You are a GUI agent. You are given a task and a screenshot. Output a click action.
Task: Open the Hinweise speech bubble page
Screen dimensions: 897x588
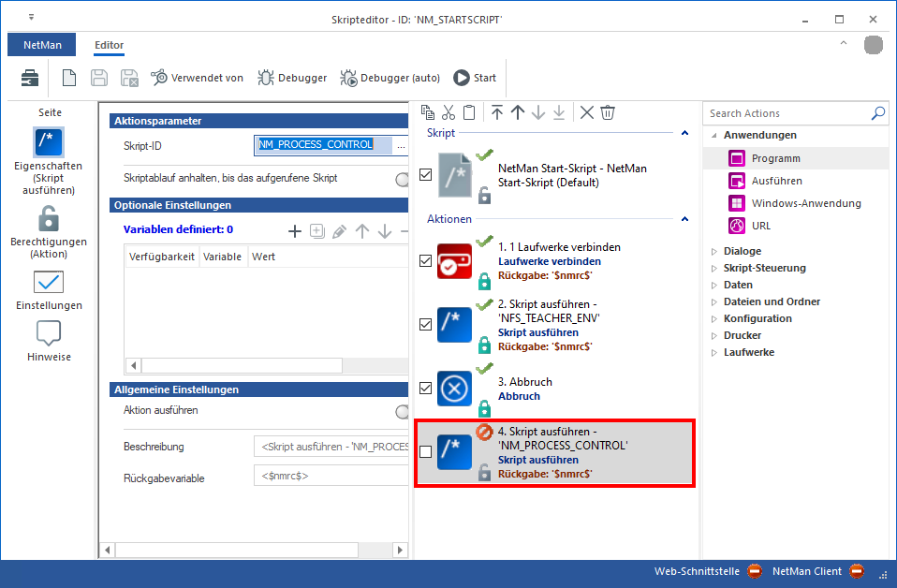(x=48, y=334)
